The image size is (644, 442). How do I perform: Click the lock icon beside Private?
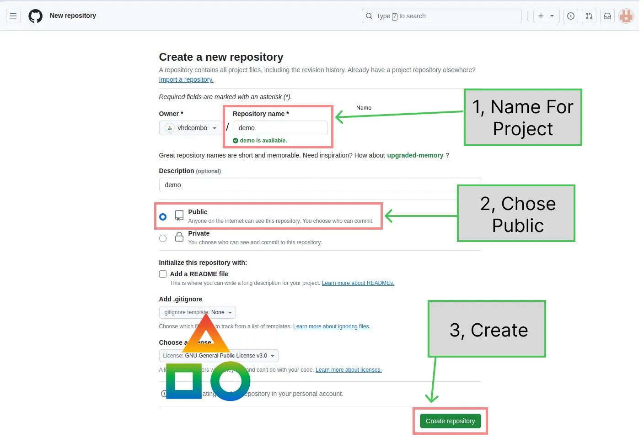(x=179, y=237)
